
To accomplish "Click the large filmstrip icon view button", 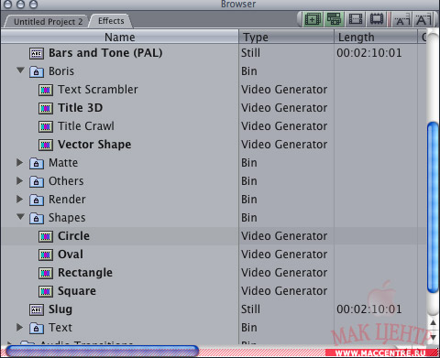I will [x=377, y=19].
